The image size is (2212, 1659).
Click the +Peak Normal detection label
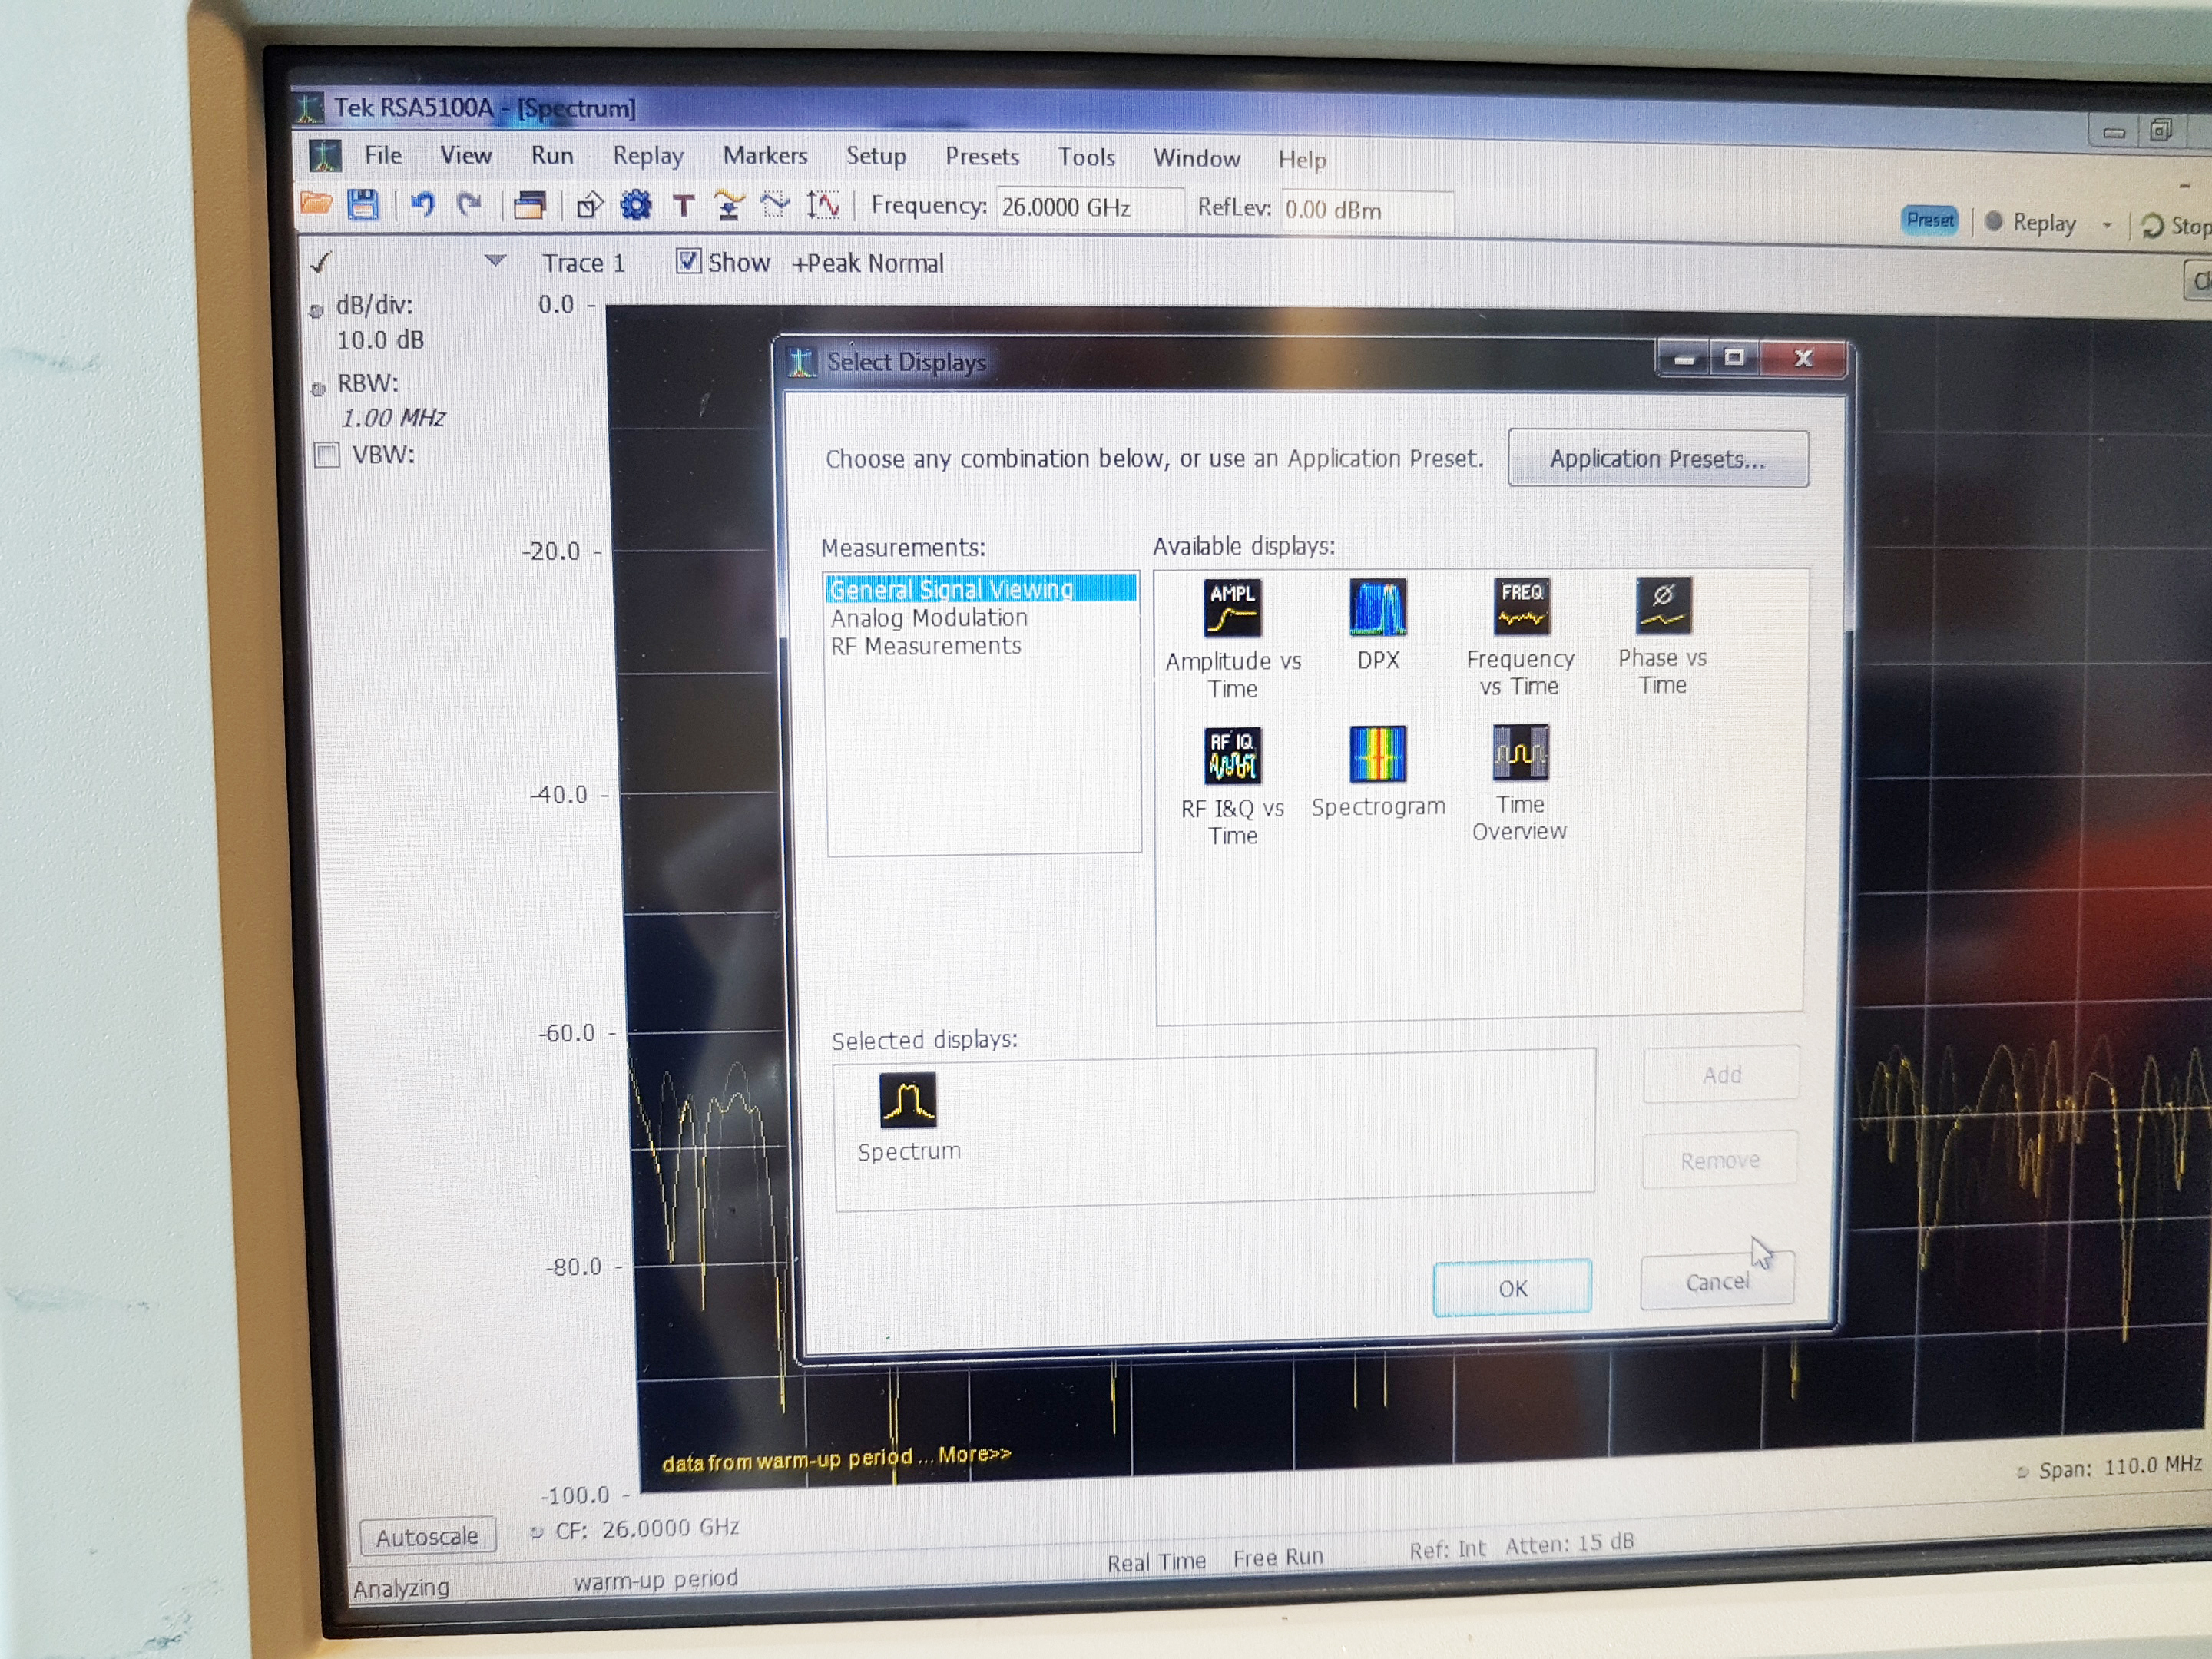868,263
